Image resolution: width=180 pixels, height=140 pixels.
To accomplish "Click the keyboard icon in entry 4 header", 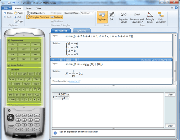I will [69, 60].
